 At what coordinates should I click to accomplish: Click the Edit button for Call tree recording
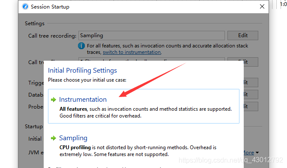tap(243, 35)
